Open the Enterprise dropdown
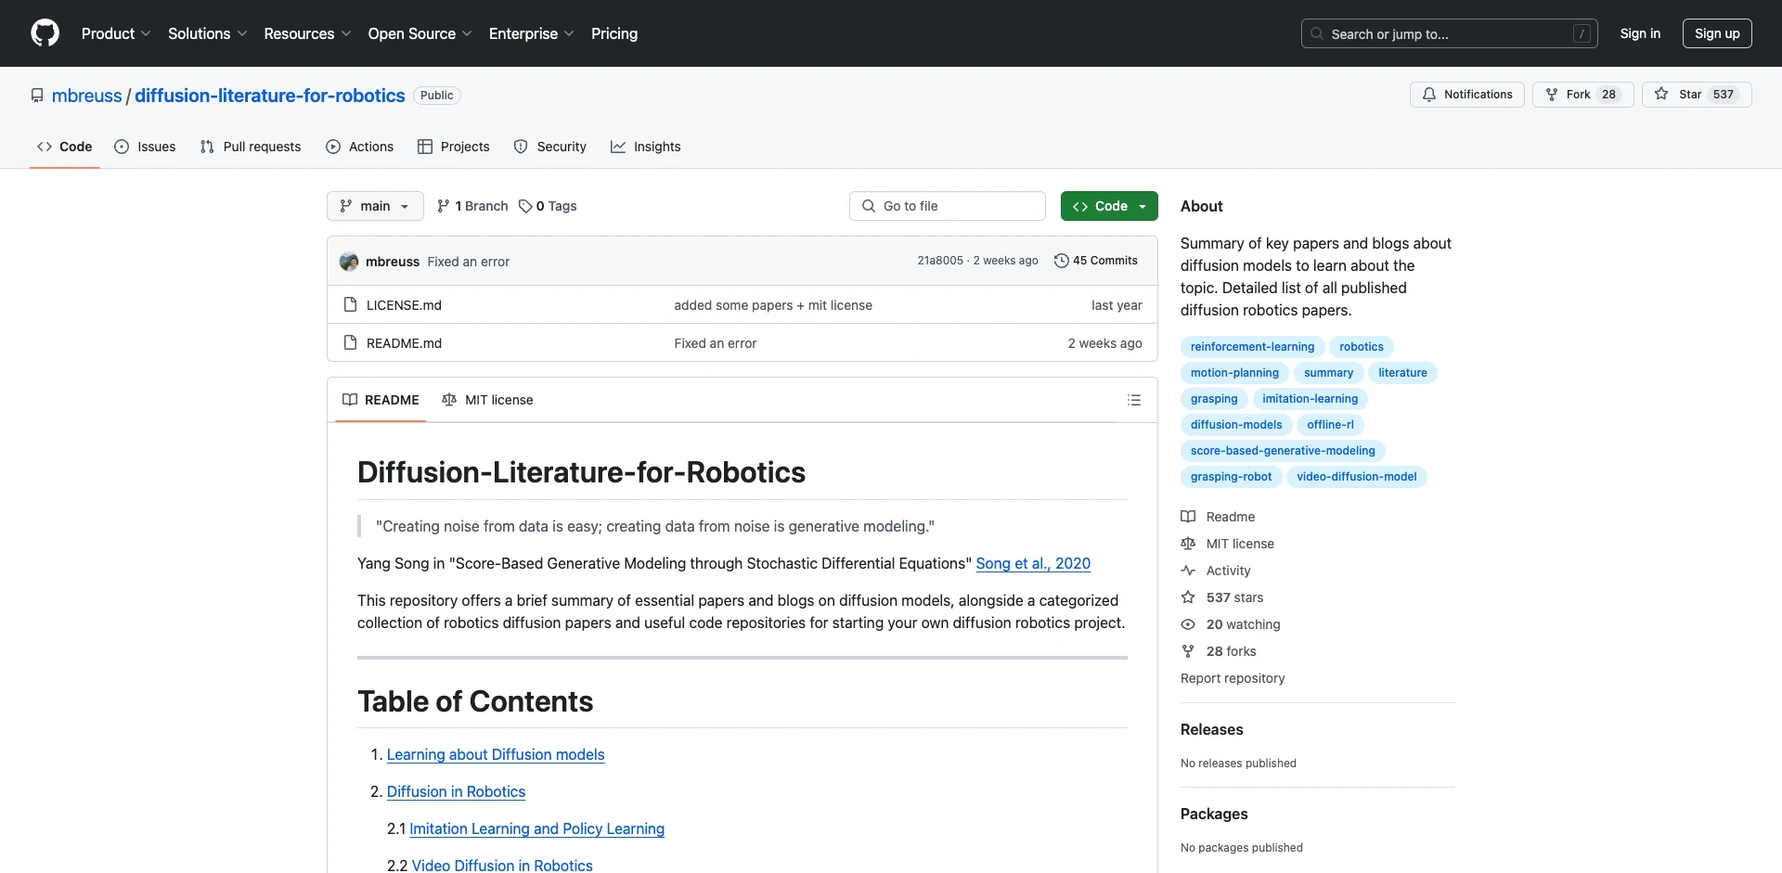Screen dimensions: 1782x873 [x=531, y=33]
